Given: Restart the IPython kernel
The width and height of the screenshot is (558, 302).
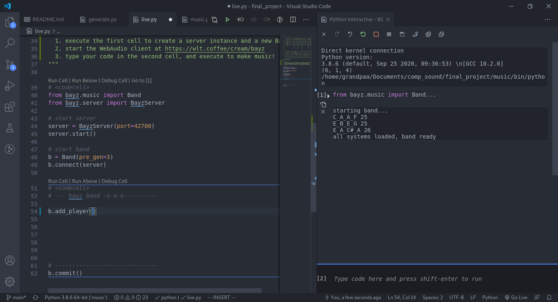Looking at the screenshot, I should (x=363, y=35).
